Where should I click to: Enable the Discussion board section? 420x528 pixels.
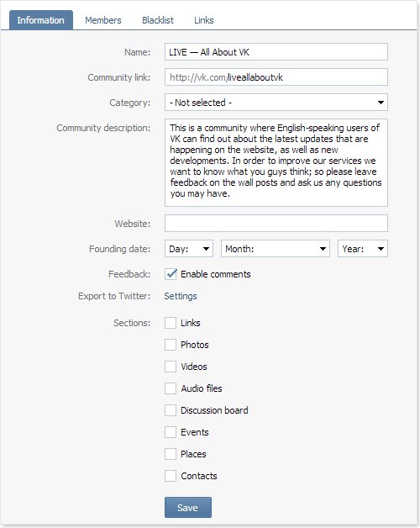pyautogui.click(x=171, y=410)
